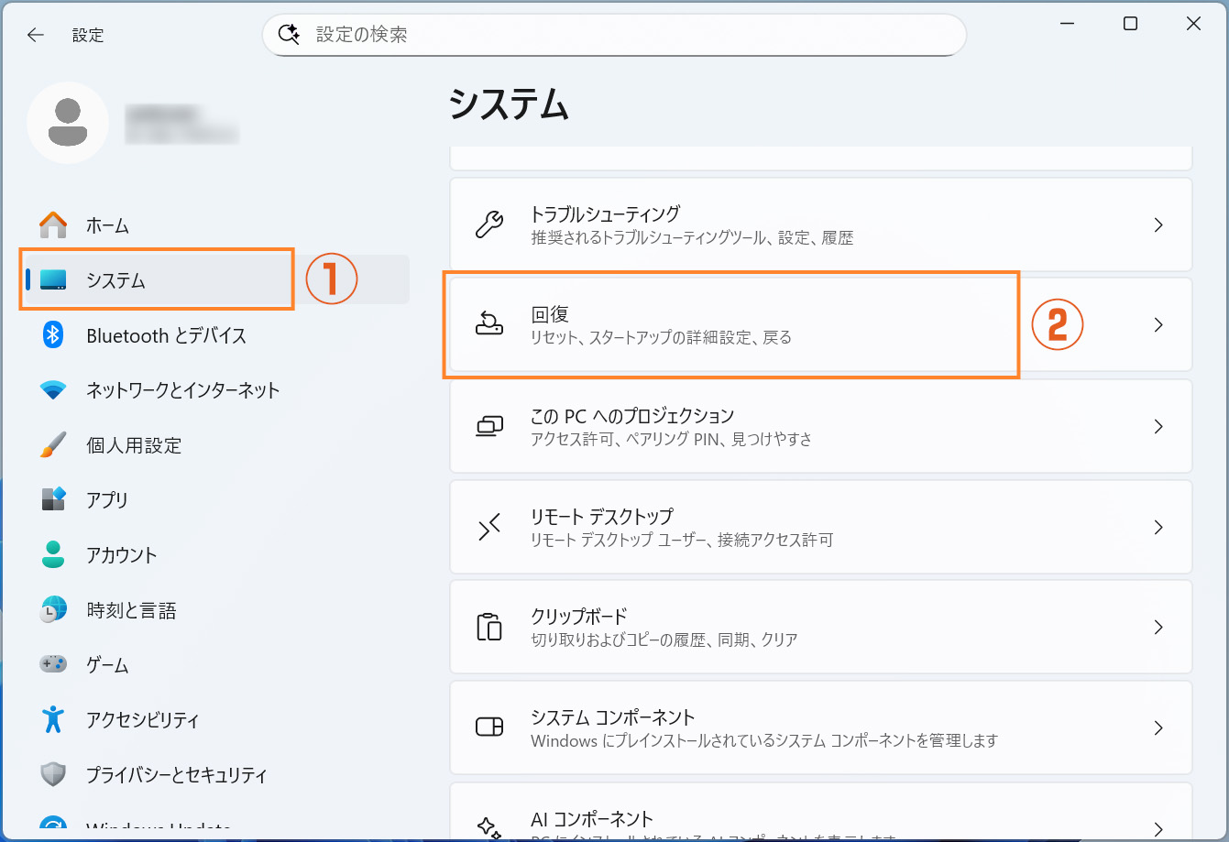Click the Bluetooth icon in sidebar
The width and height of the screenshot is (1229, 842).
(53, 335)
